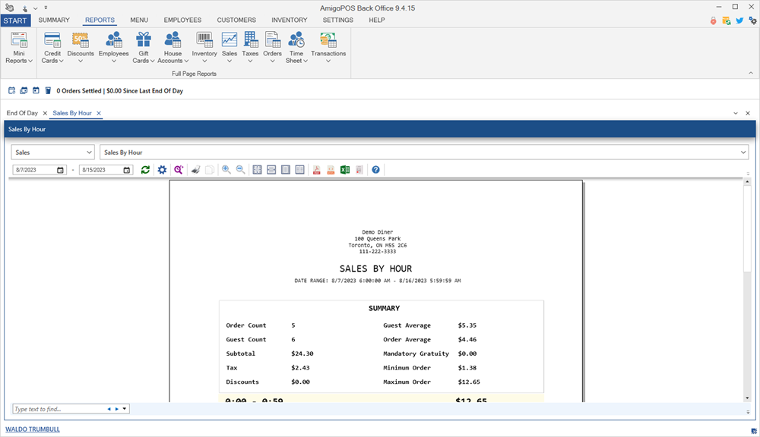Export the report to PDF

(316, 170)
